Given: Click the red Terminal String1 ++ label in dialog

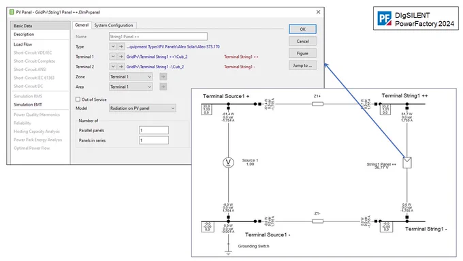Looking at the screenshot, I should tap(241, 57).
